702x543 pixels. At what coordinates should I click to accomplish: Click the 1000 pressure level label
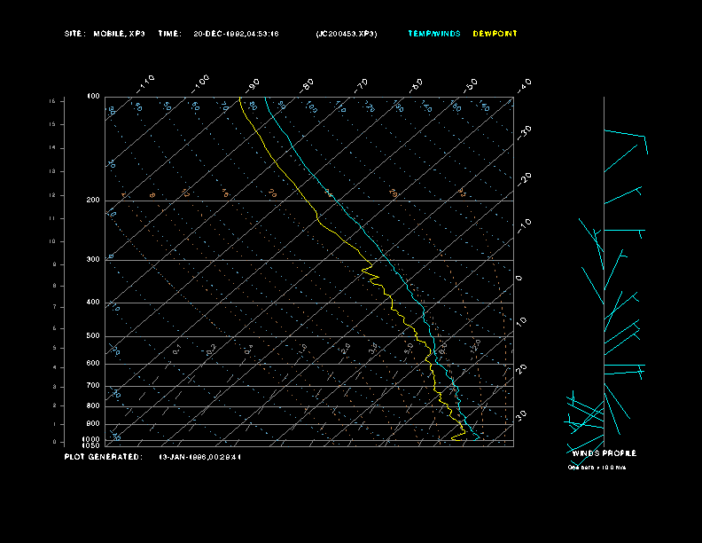coord(92,438)
